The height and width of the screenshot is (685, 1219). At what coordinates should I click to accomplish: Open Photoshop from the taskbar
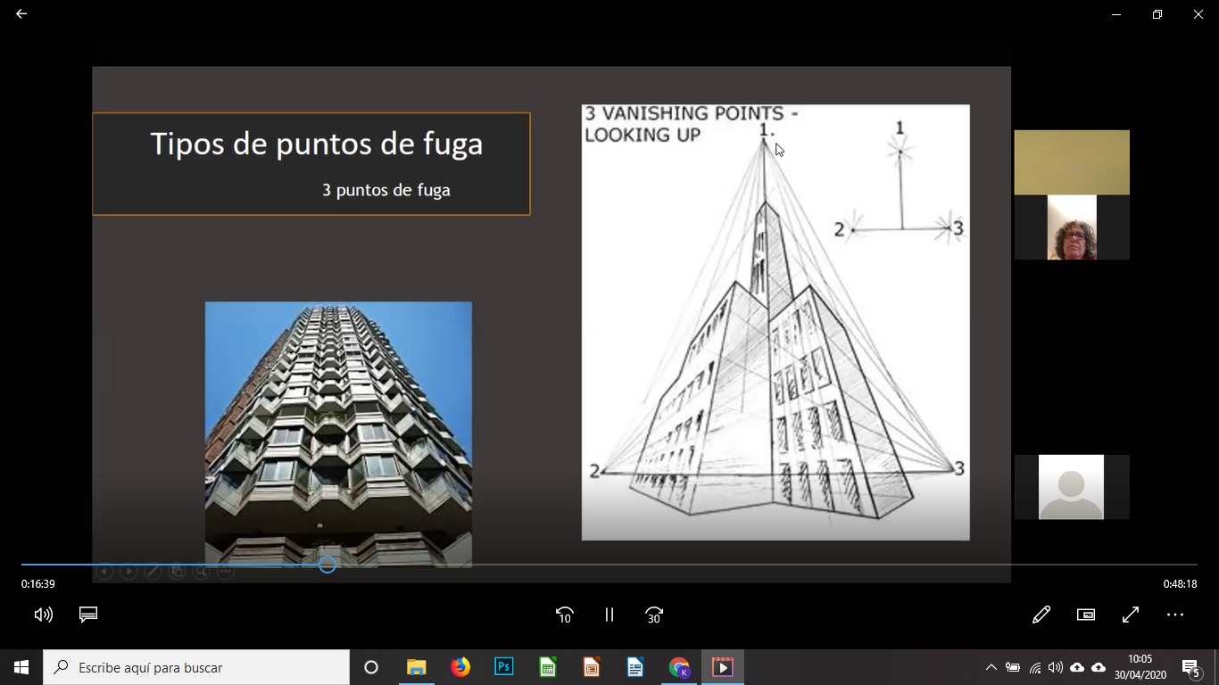[504, 667]
